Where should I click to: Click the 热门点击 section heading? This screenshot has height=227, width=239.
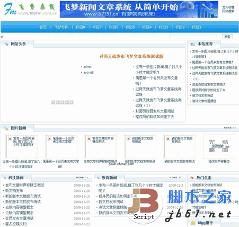click(204, 178)
